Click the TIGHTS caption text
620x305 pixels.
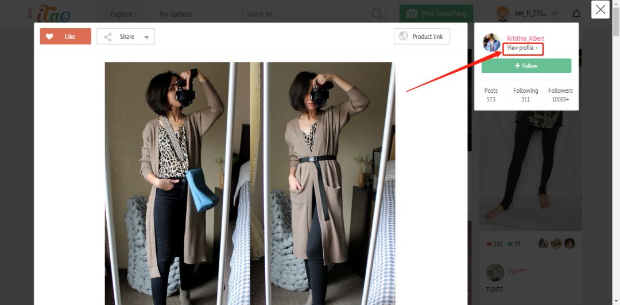pyautogui.click(x=494, y=290)
